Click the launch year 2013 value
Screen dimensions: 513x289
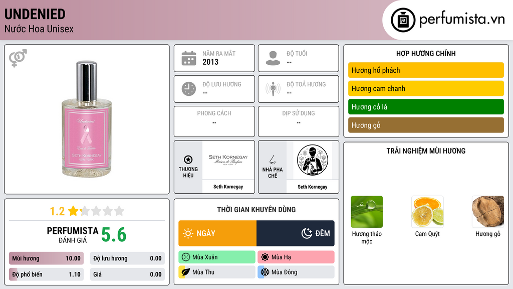point(210,62)
